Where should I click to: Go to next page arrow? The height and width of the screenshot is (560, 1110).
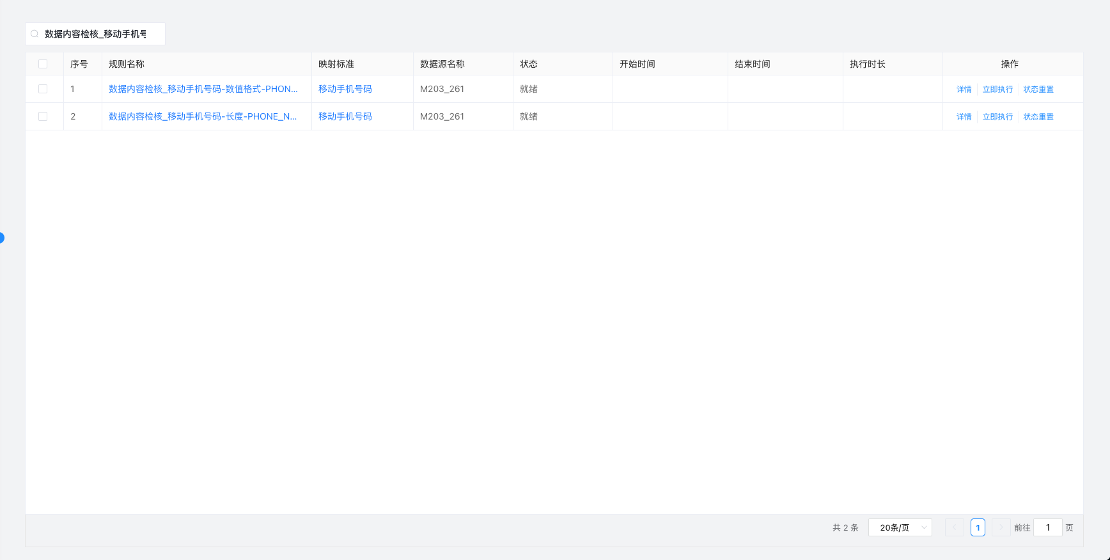point(1001,527)
